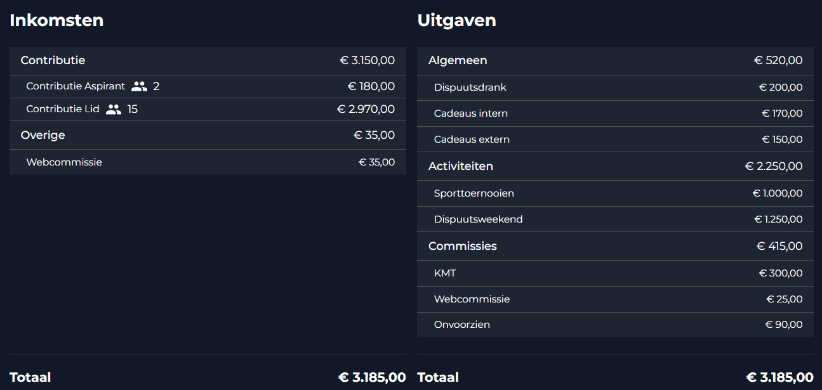Select Webcommissie under Commissies expenses
The image size is (822, 390).
(615, 299)
